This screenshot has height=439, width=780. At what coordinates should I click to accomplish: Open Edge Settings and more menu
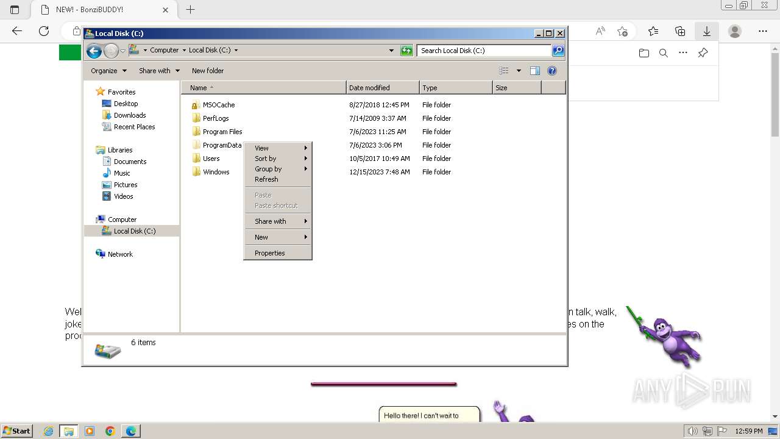tap(763, 31)
